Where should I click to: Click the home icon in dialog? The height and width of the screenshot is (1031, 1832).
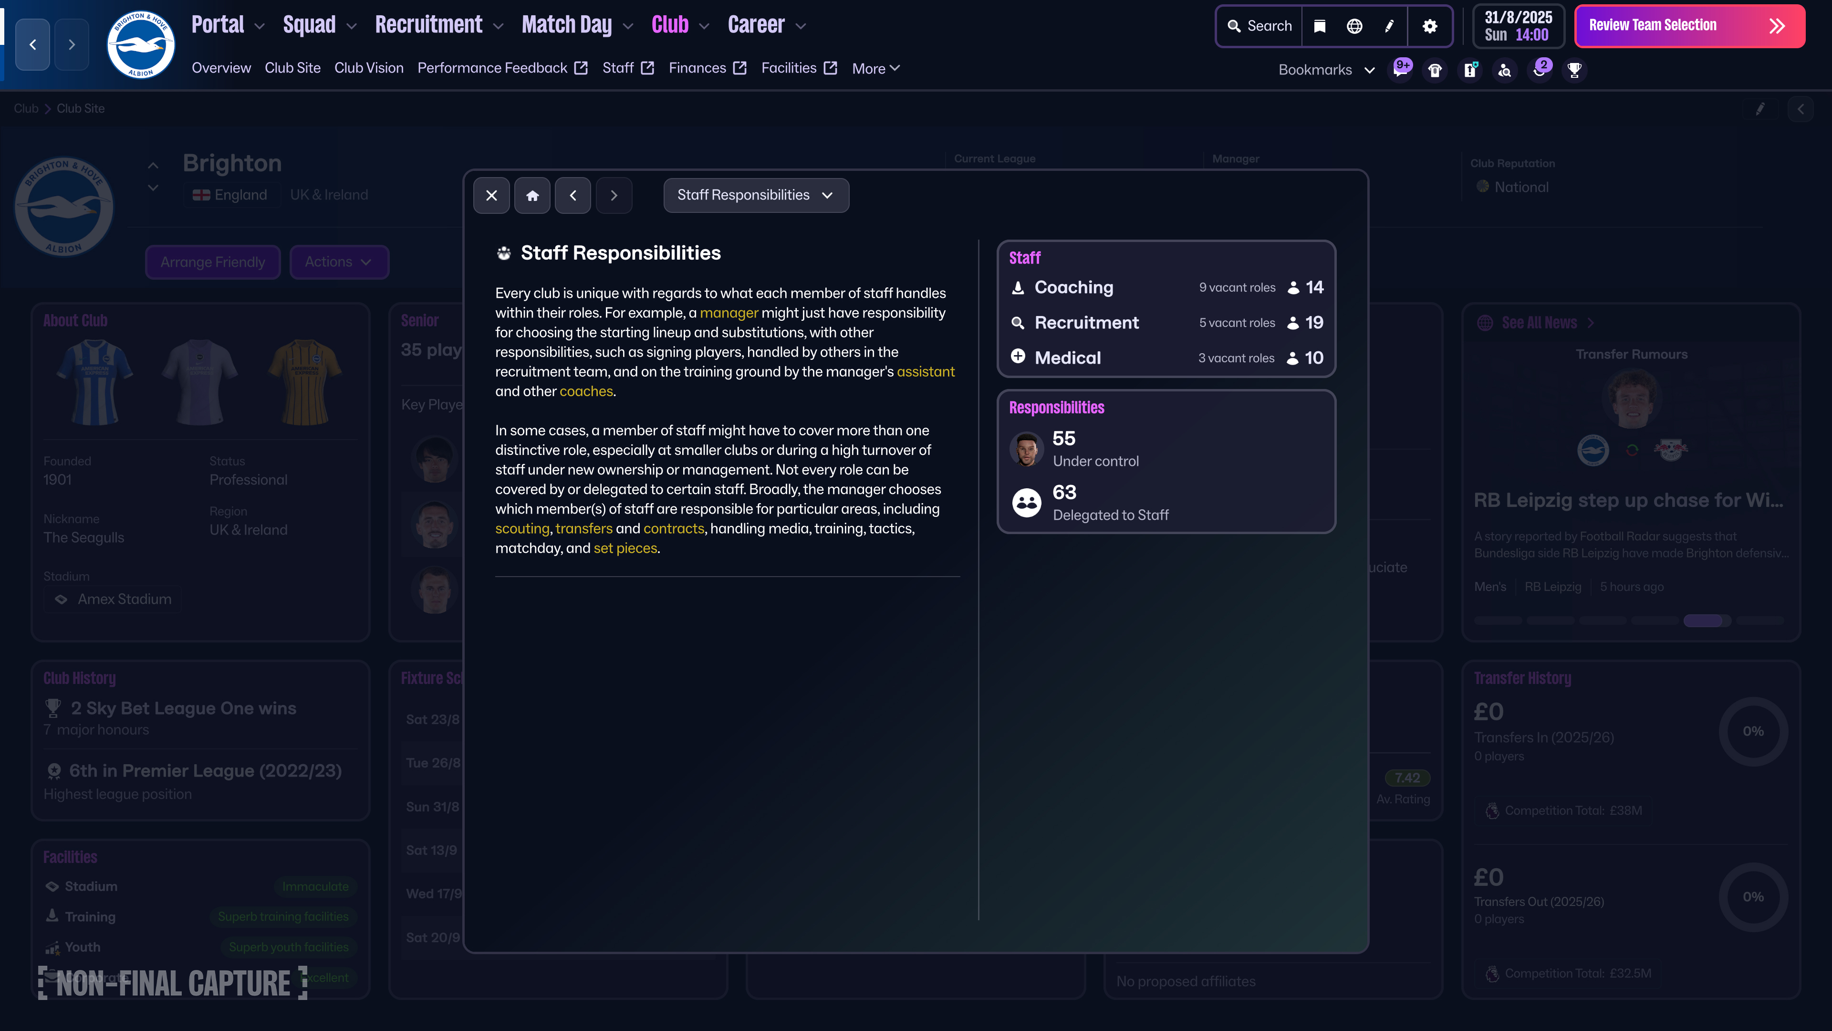tap(532, 196)
